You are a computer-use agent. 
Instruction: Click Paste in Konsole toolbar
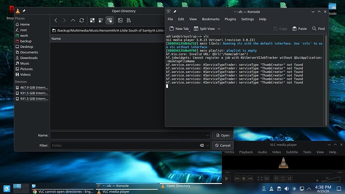(299, 29)
